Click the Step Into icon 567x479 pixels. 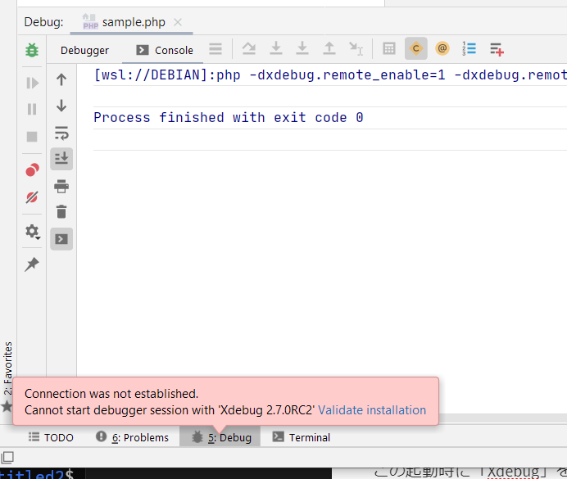[x=302, y=48]
